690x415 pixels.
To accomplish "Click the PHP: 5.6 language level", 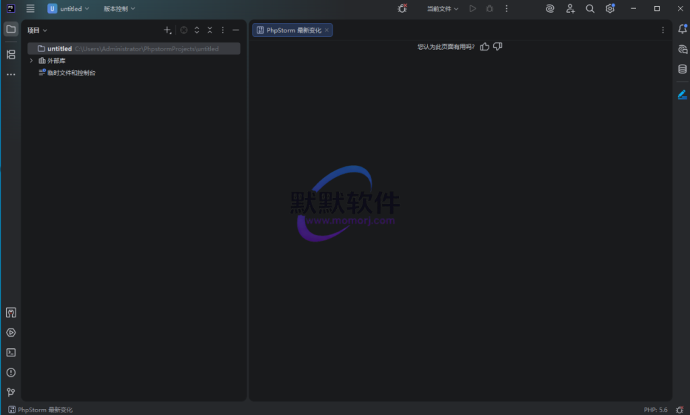I will click(656, 410).
